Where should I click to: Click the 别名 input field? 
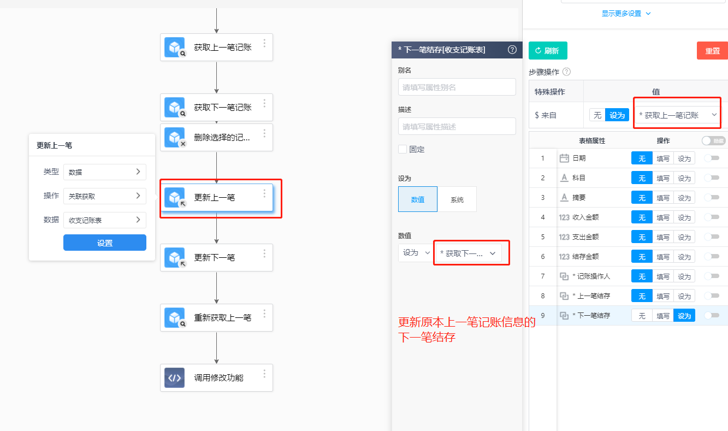(457, 87)
